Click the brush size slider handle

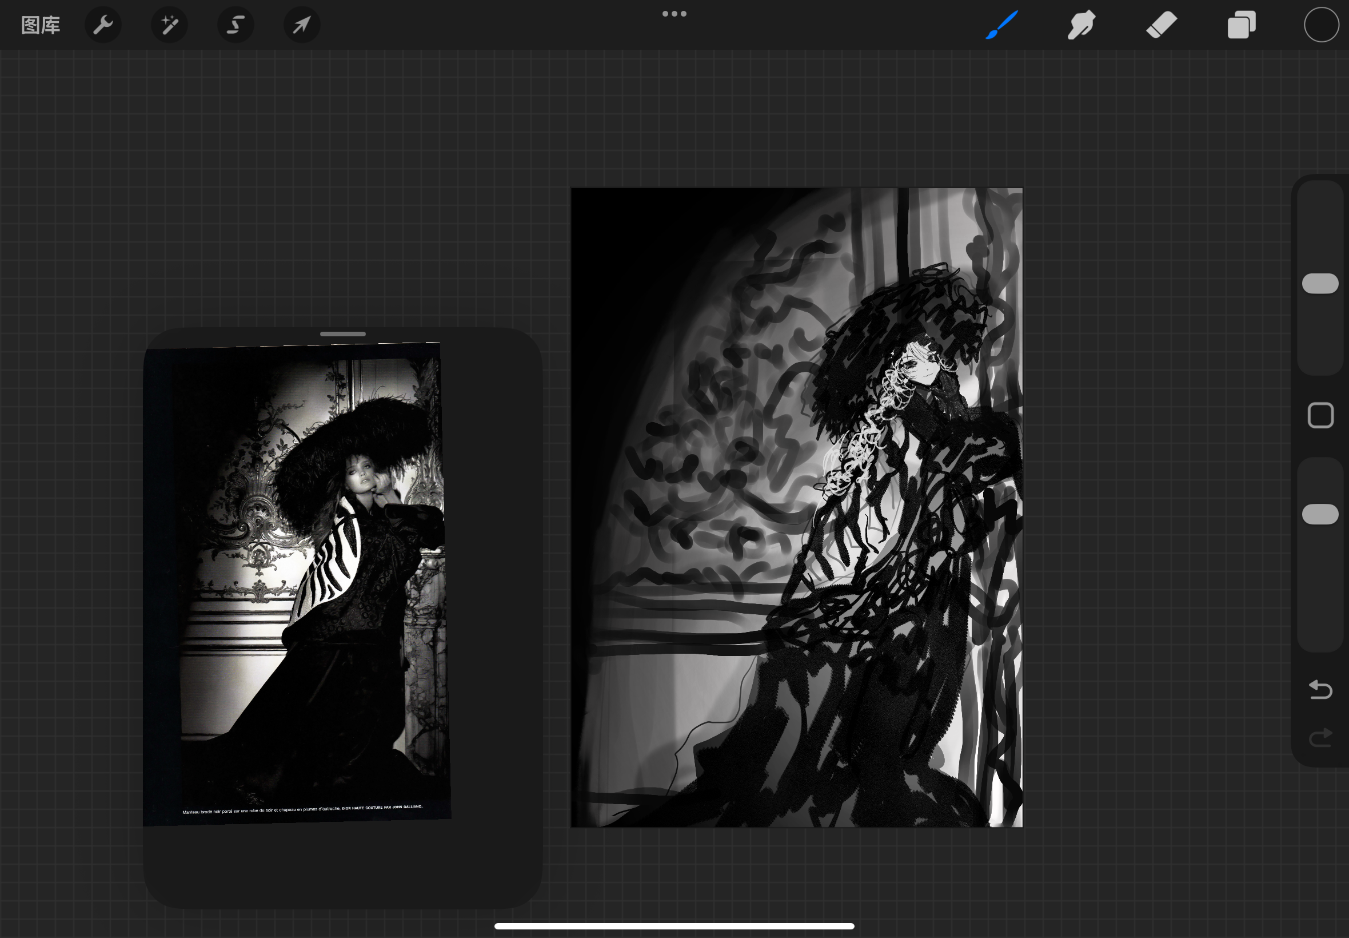click(x=1320, y=283)
